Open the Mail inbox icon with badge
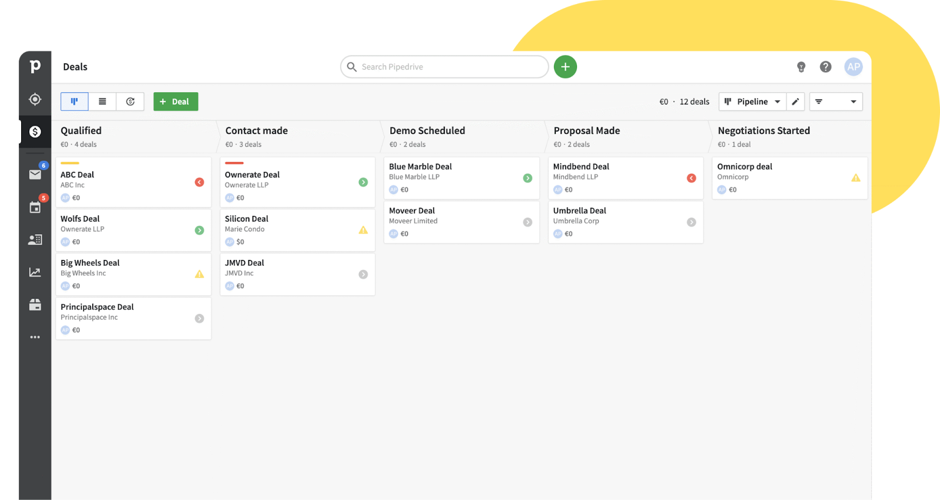The height and width of the screenshot is (500, 940). (x=35, y=174)
